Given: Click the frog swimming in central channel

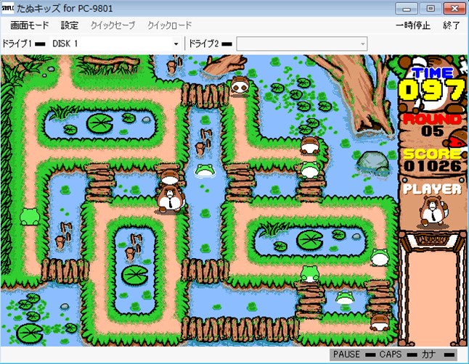Looking at the screenshot, I should coord(205,170).
